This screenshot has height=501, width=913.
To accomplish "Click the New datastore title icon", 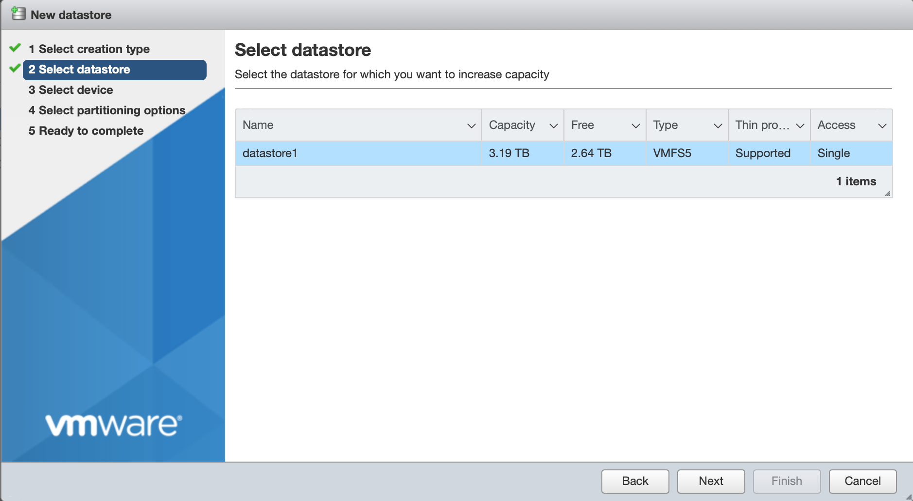I will (18, 14).
